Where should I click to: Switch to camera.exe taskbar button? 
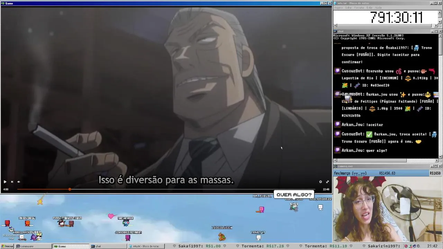point(34,246)
